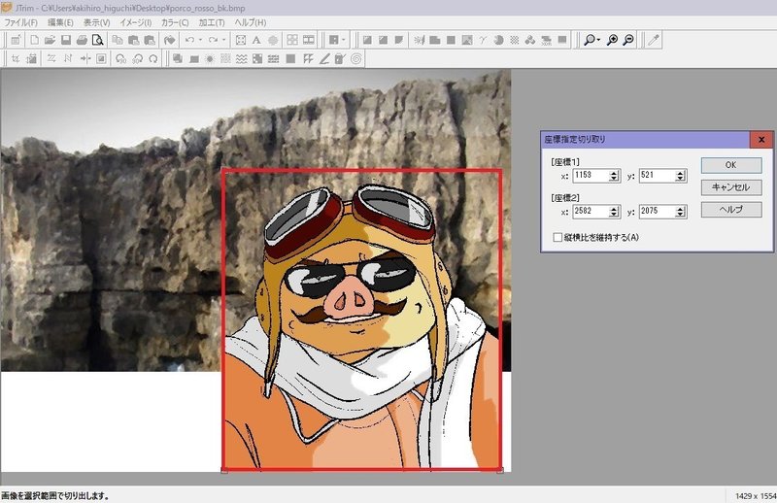Open the Undo history dropdown arrow
Viewport: 777px width, 503px height.
coord(200,40)
